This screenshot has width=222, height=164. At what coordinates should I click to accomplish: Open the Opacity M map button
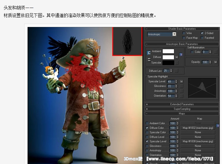click(x=215, y=62)
